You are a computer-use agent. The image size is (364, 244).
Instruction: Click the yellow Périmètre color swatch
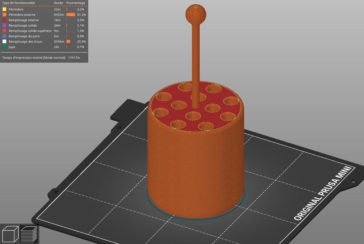[x=4, y=9]
